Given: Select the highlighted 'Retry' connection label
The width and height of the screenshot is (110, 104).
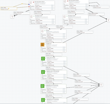Looking at the screenshot, I should pos(9,8).
